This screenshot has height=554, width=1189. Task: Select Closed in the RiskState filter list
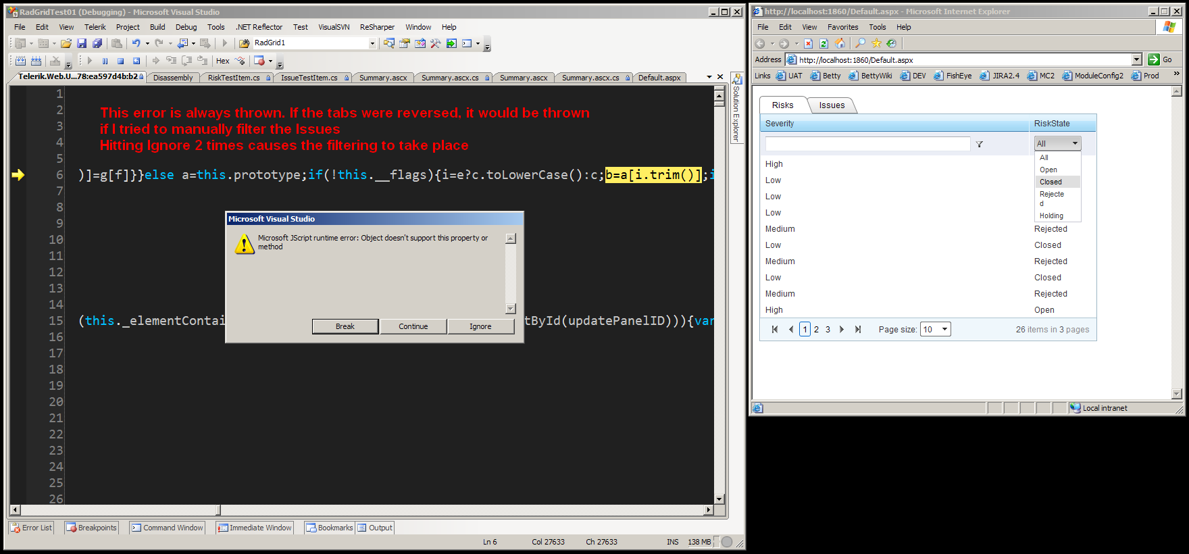click(1057, 182)
